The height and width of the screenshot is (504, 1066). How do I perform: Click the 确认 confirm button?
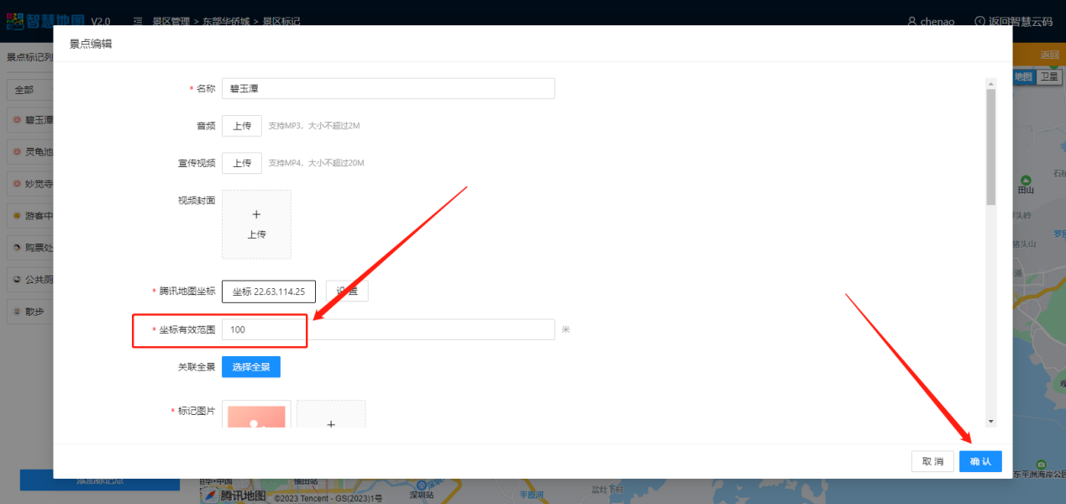tap(980, 461)
